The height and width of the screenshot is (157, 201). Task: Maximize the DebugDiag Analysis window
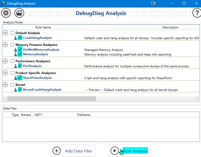coord(184,3)
